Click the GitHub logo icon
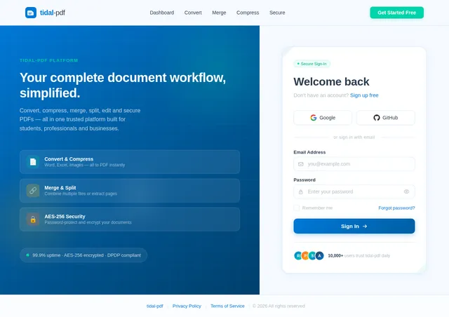This screenshot has width=449, height=317. (x=377, y=118)
